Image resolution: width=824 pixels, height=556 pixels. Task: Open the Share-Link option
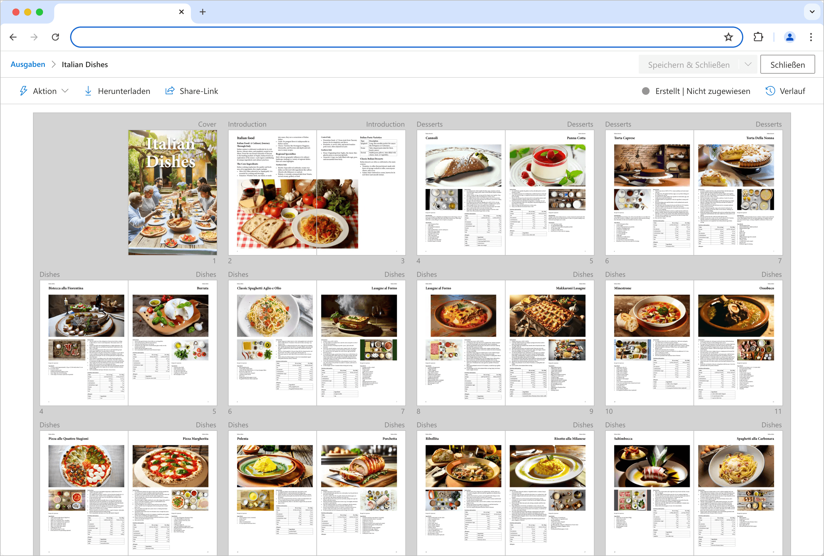coord(192,91)
